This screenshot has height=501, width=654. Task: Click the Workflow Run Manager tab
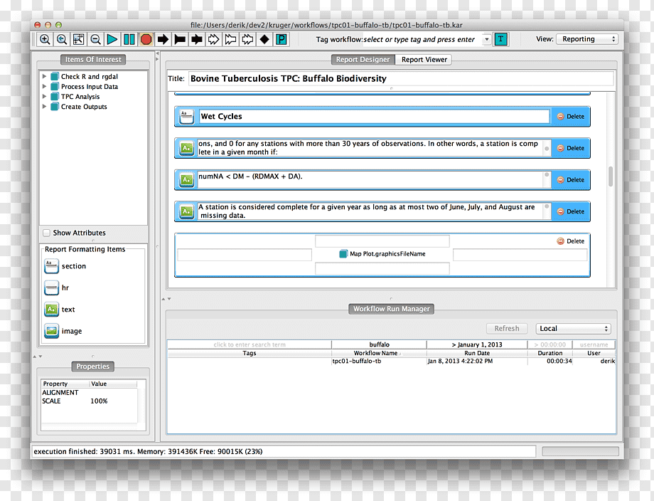coord(391,309)
